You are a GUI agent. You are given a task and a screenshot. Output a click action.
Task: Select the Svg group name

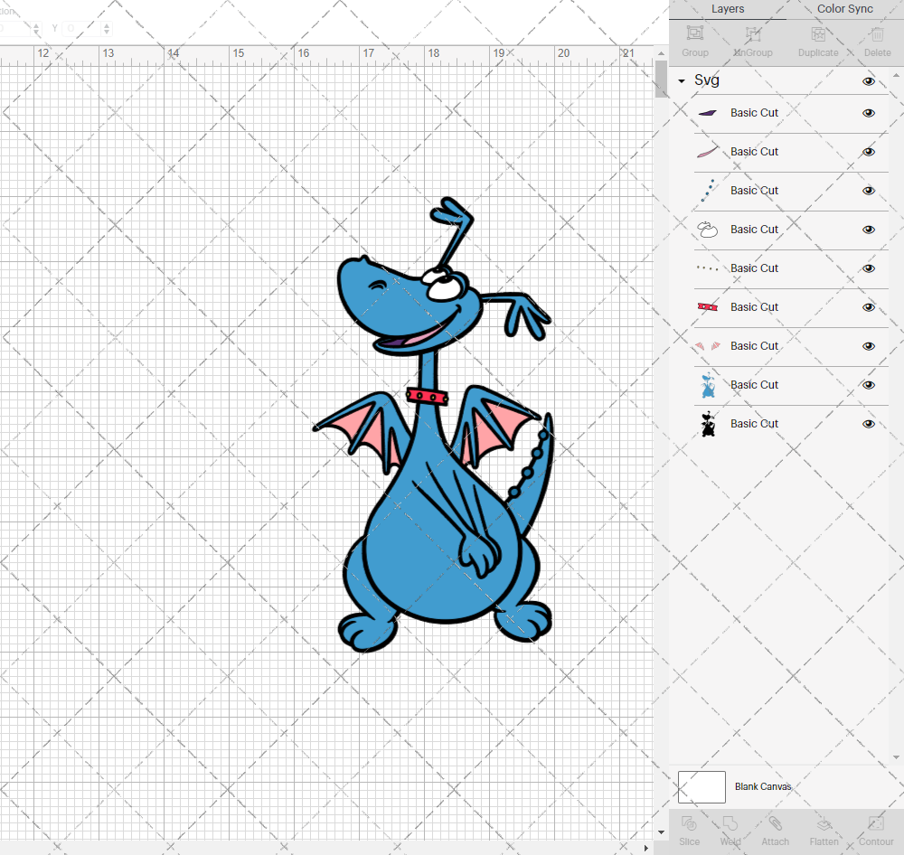coord(707,80)
